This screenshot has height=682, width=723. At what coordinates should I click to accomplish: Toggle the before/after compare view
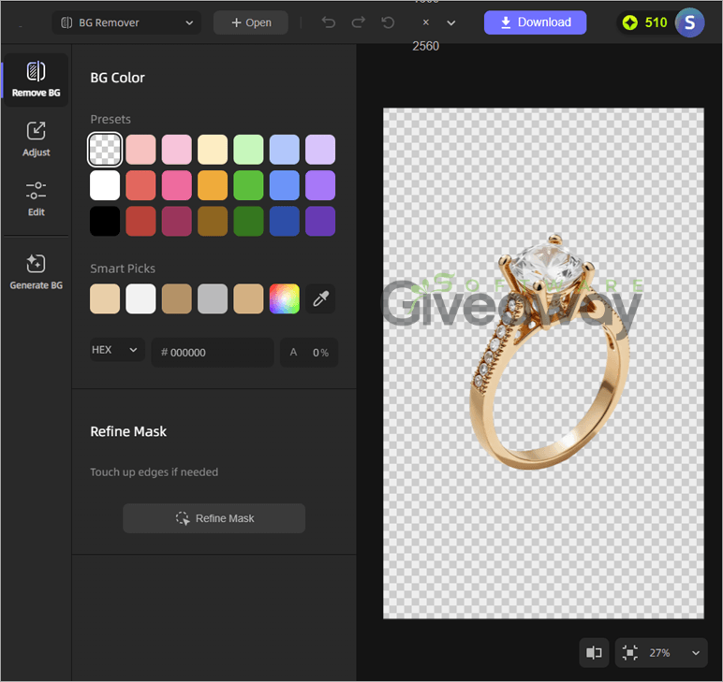coord(594,652)
